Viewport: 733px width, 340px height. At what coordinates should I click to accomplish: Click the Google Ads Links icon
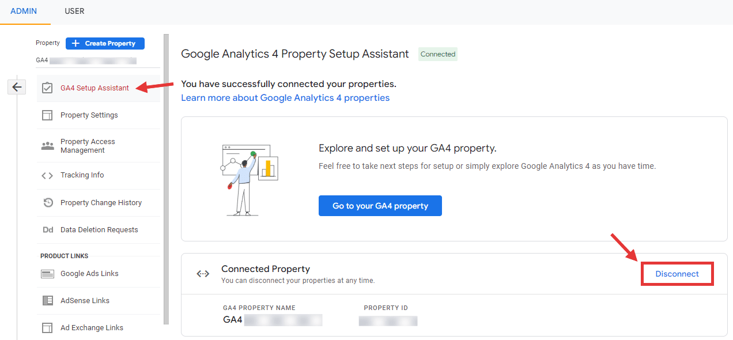click(47, 274)
